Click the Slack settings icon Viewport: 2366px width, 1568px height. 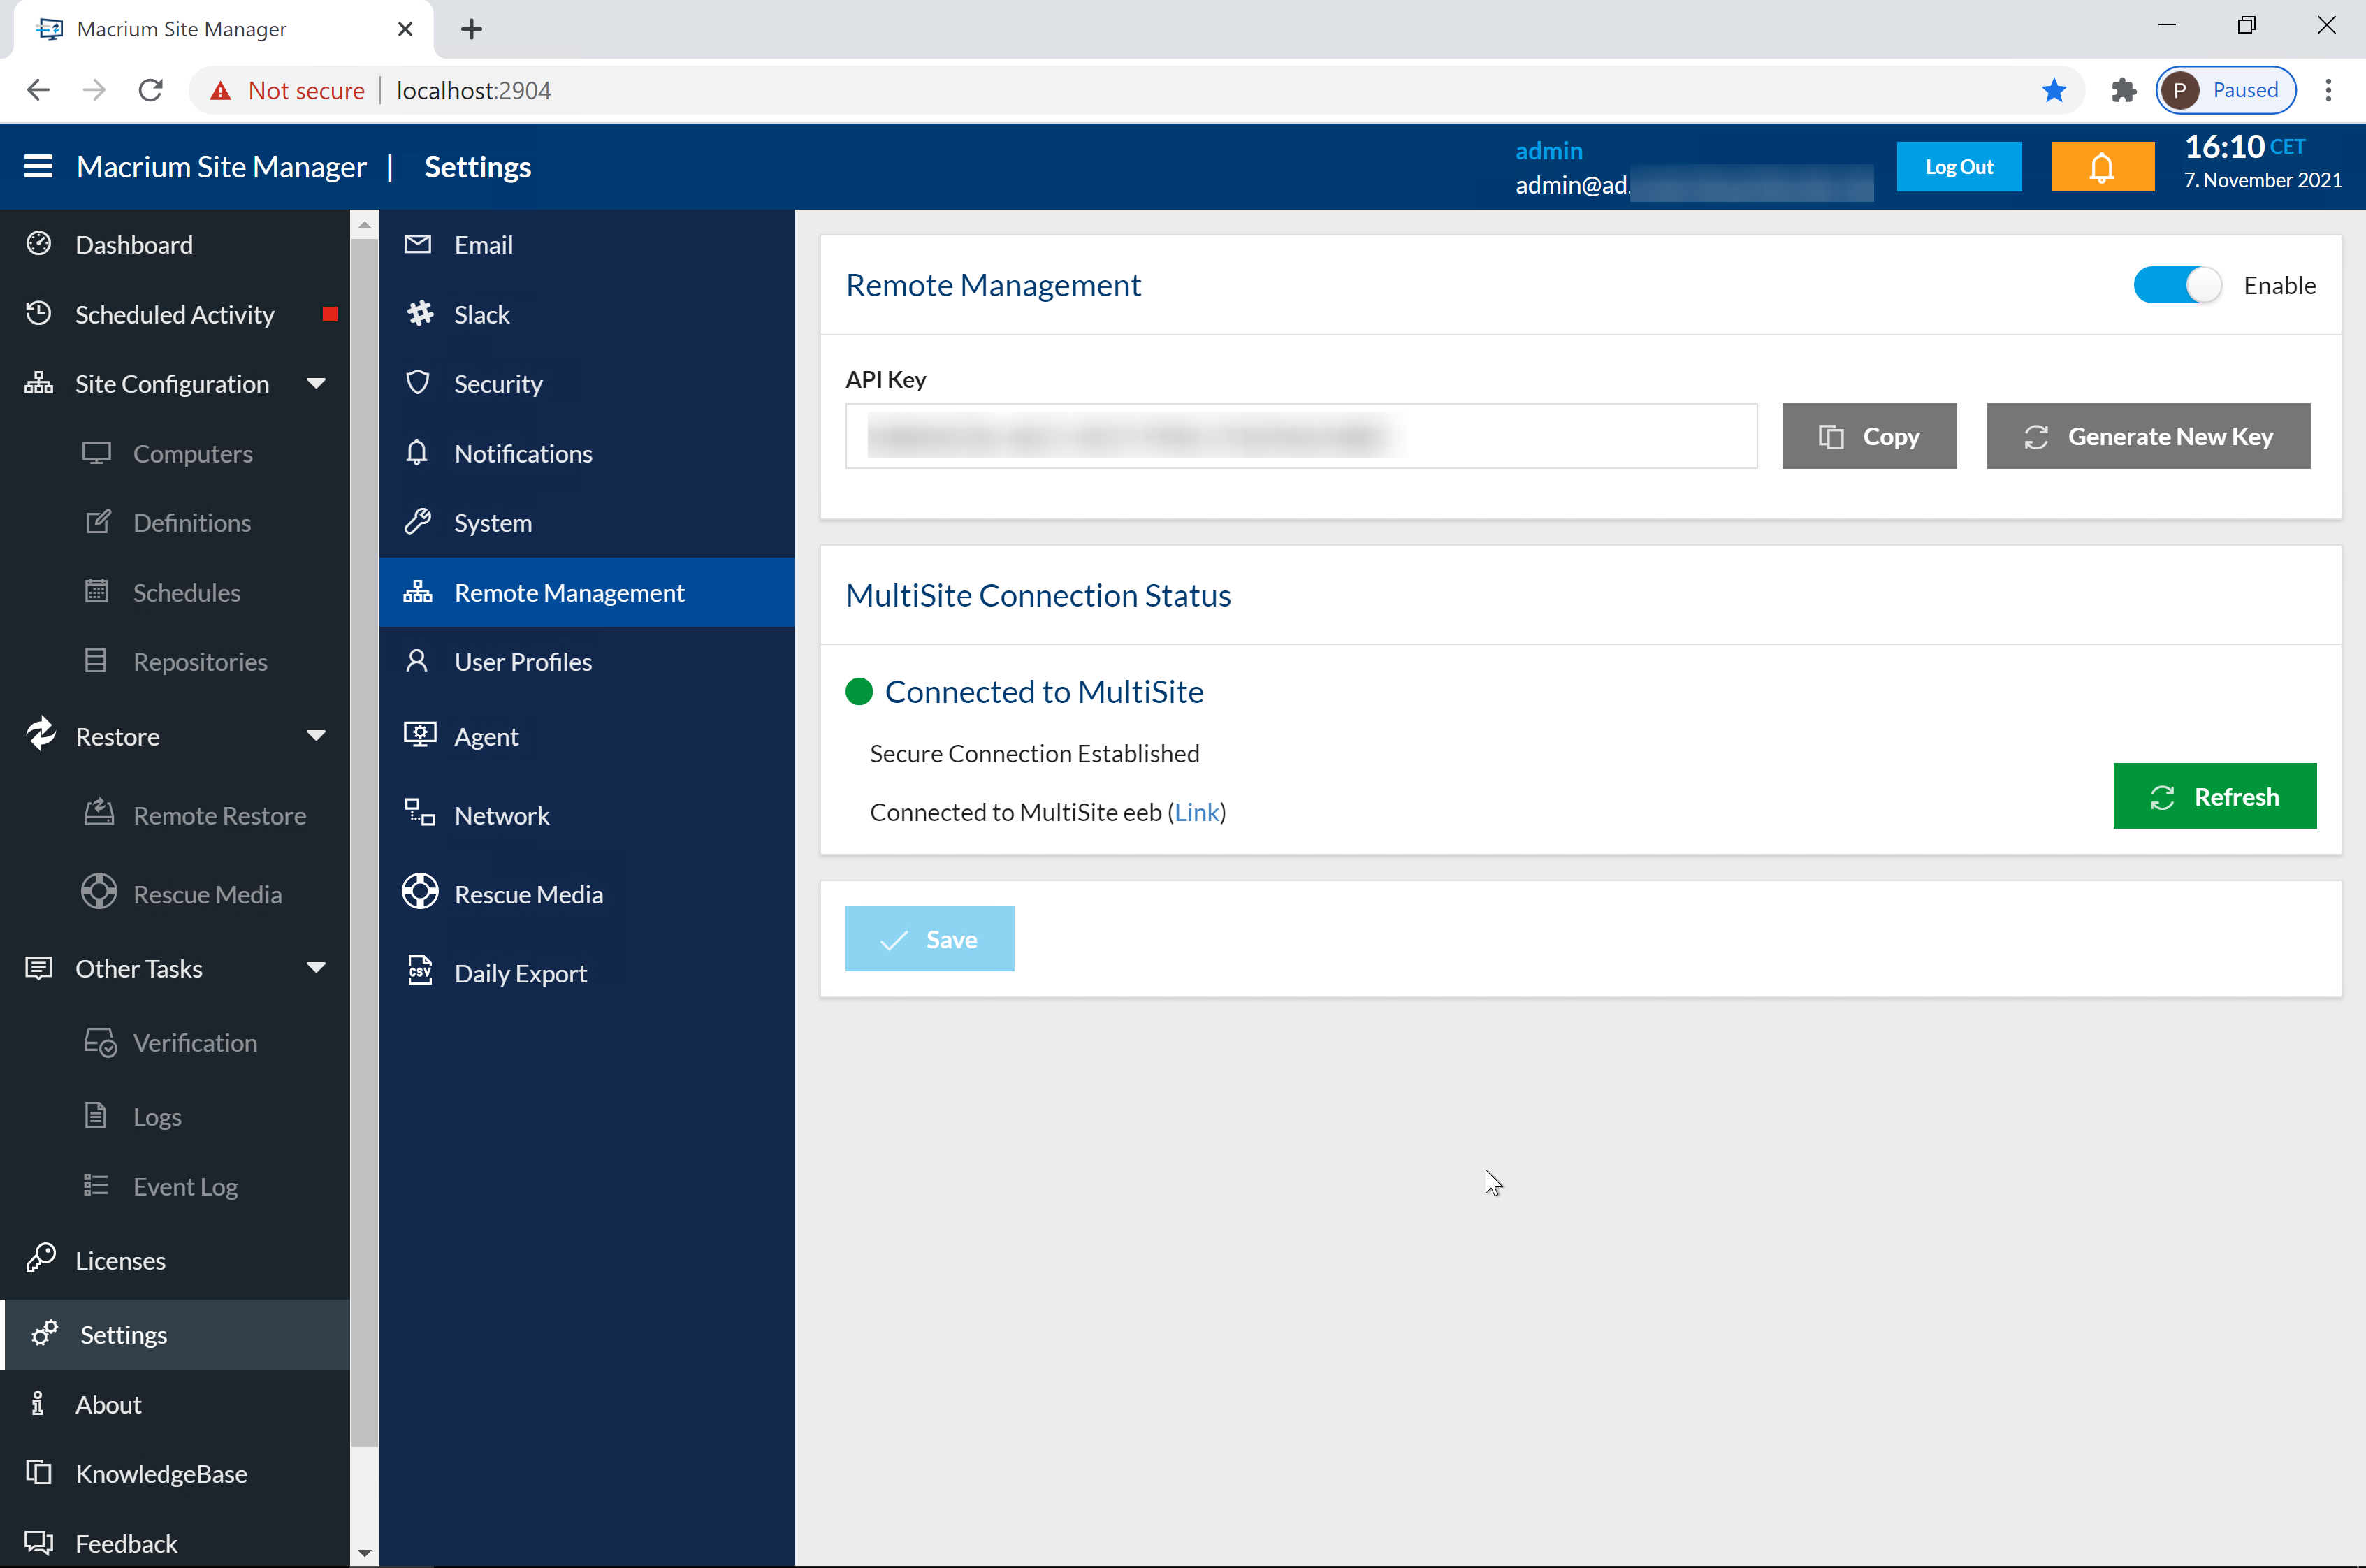coord(419,314)
